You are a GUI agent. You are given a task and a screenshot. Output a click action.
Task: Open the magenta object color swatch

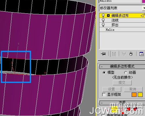pyautogui.click(x=144, y=1)
